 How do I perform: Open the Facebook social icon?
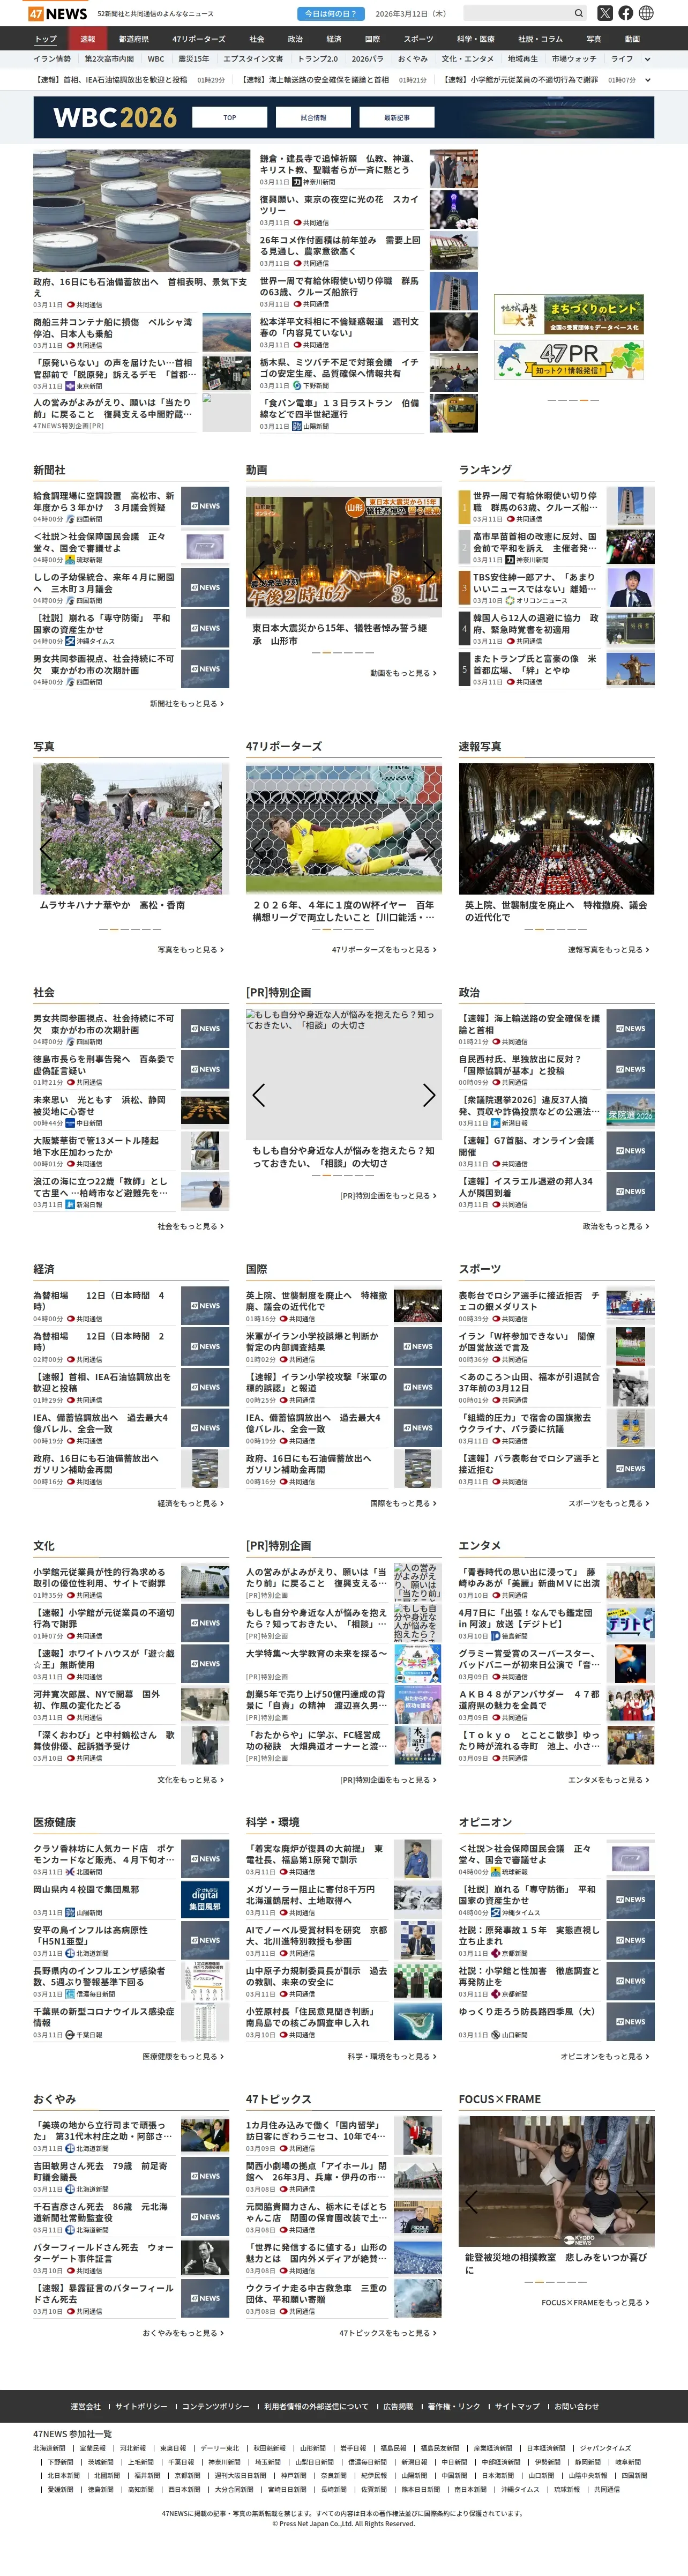coord(626,13)
